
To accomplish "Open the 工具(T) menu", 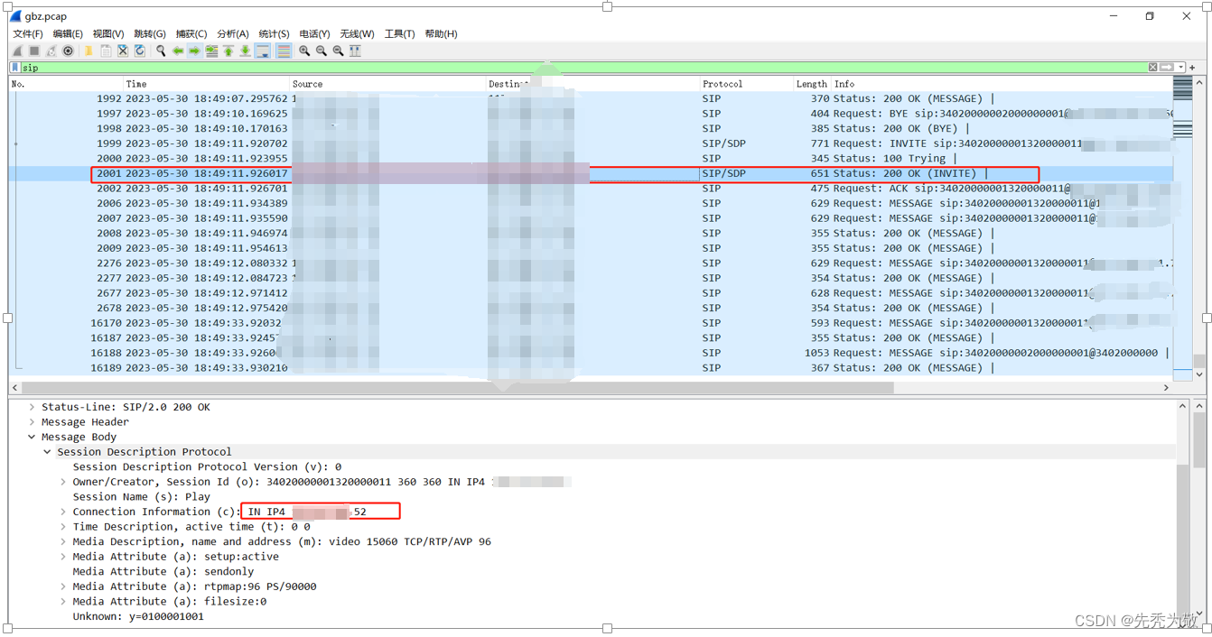I will click(x=399, y=33).
